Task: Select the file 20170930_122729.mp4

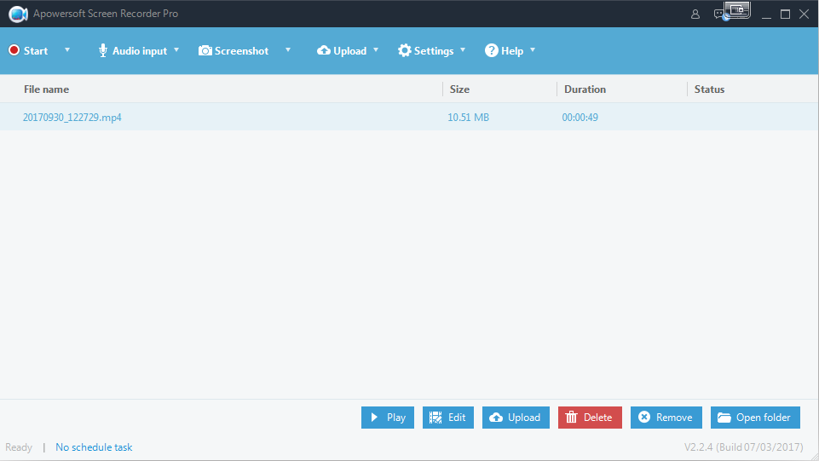Action: pyautogui.click(x=72, y=118)
